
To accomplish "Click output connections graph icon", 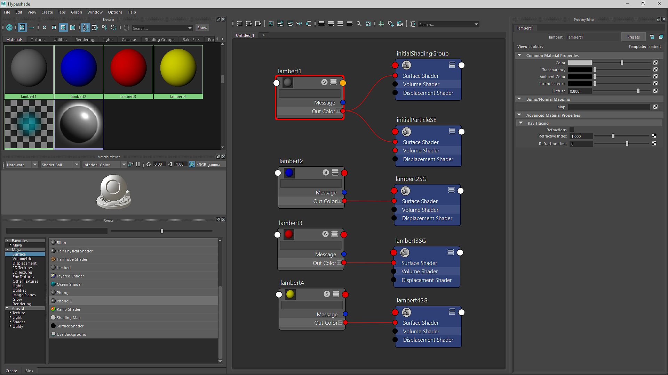I will (258, 24).
